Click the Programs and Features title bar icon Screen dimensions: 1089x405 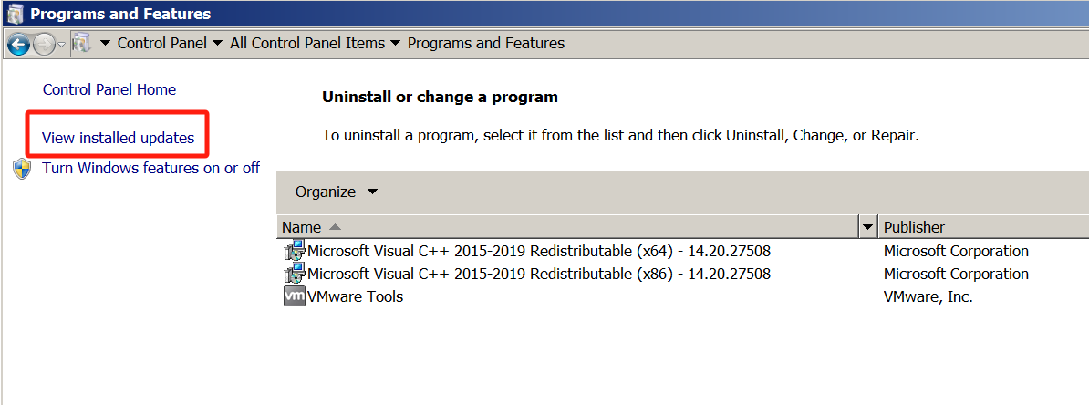[15, 14]
